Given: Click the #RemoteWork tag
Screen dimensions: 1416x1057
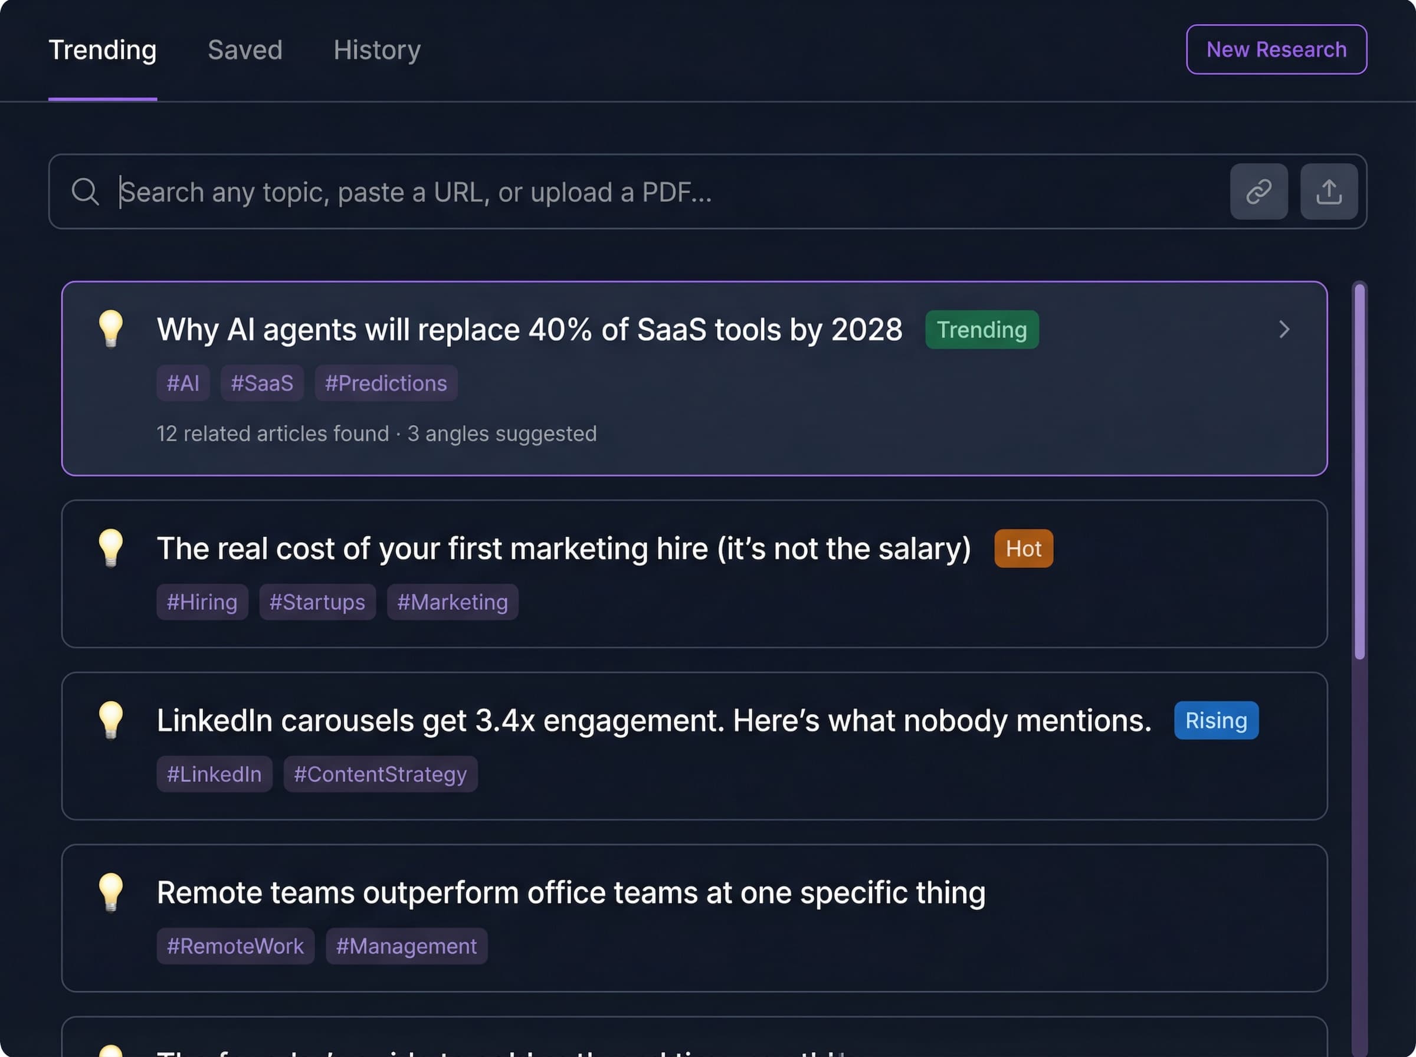Looking at the screenshot, I should (x=235, y=946).
